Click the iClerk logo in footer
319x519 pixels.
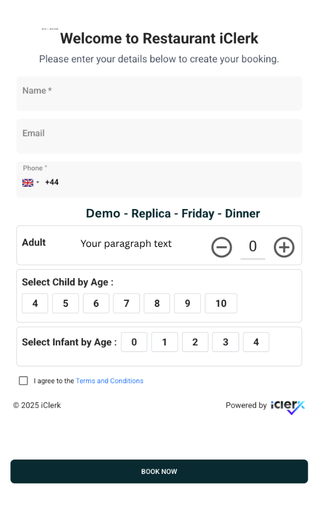coord(288,407)
